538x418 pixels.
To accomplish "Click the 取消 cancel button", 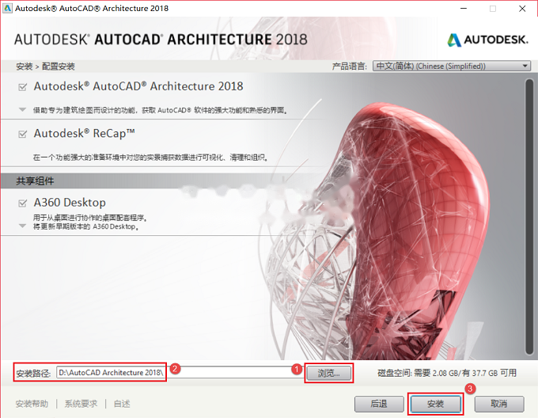I will pyautogui.click(x=499, y=404).
